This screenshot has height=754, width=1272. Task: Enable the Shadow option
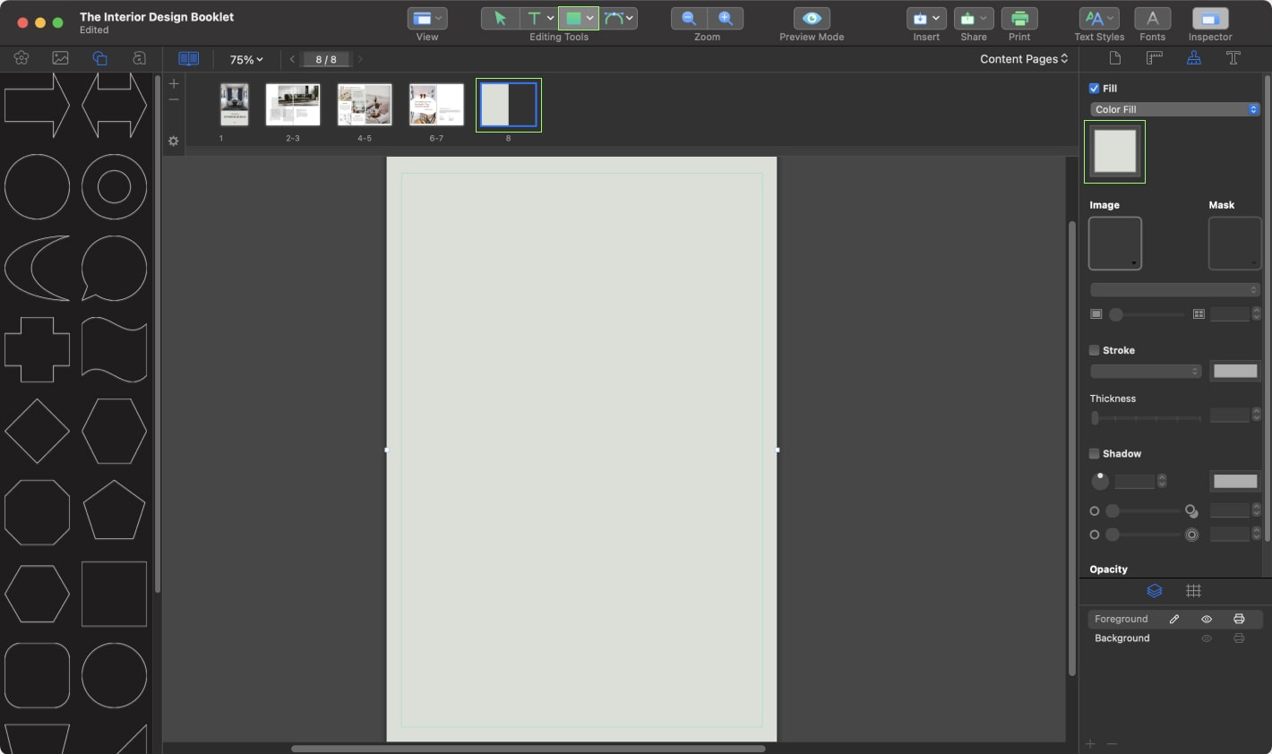coord(1094,453)
